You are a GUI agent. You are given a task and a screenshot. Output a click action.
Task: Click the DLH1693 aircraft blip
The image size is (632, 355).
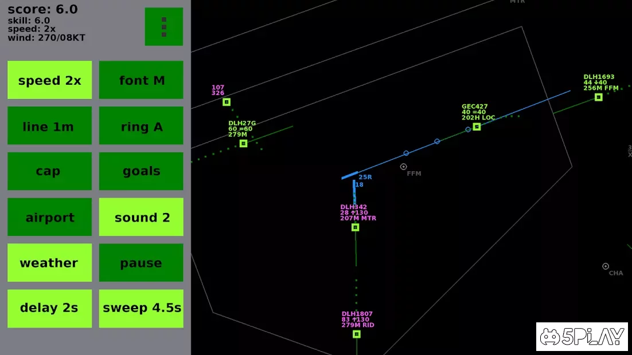[598, 97]
